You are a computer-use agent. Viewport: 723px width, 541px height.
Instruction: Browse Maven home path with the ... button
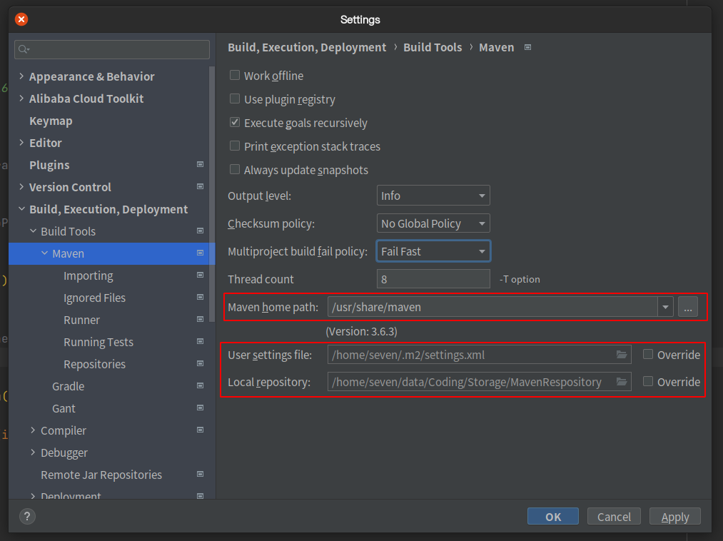(688, 307)
